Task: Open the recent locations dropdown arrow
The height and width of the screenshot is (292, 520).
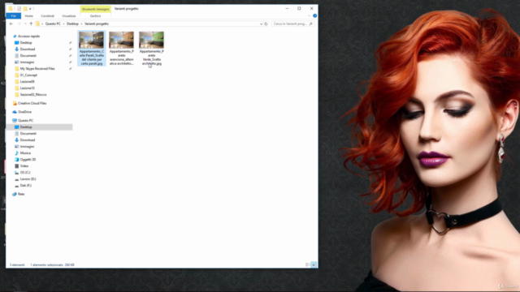Action: [25, 24]
